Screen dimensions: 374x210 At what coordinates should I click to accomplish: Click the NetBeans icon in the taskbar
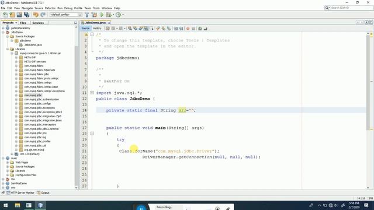[x=40, y=205]
